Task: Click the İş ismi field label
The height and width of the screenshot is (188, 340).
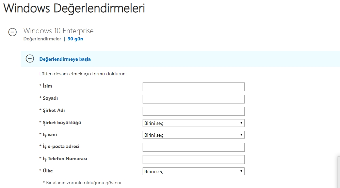Action: click(x=50, y=135)
